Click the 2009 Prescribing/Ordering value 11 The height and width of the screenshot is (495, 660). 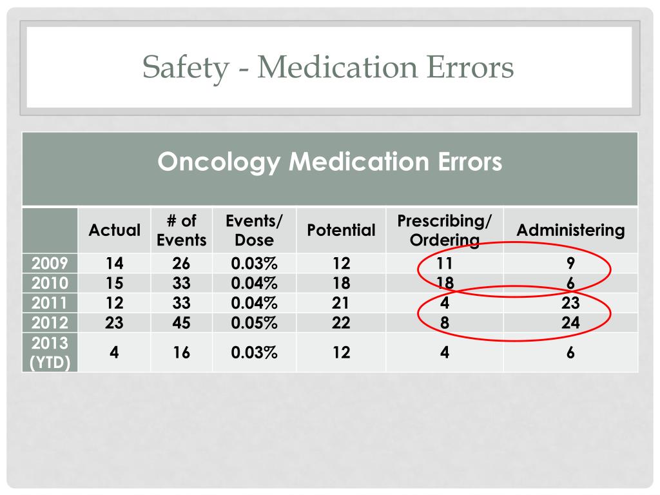pyautogui.click(x=445, y=263)
